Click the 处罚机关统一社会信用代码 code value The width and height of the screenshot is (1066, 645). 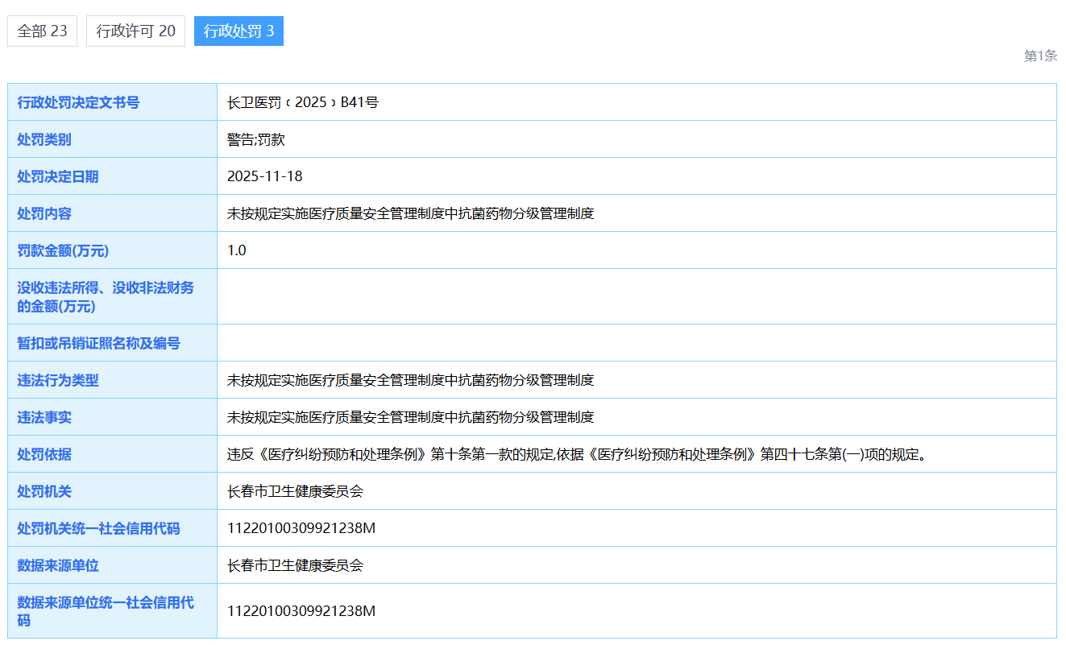click(301, 528)
